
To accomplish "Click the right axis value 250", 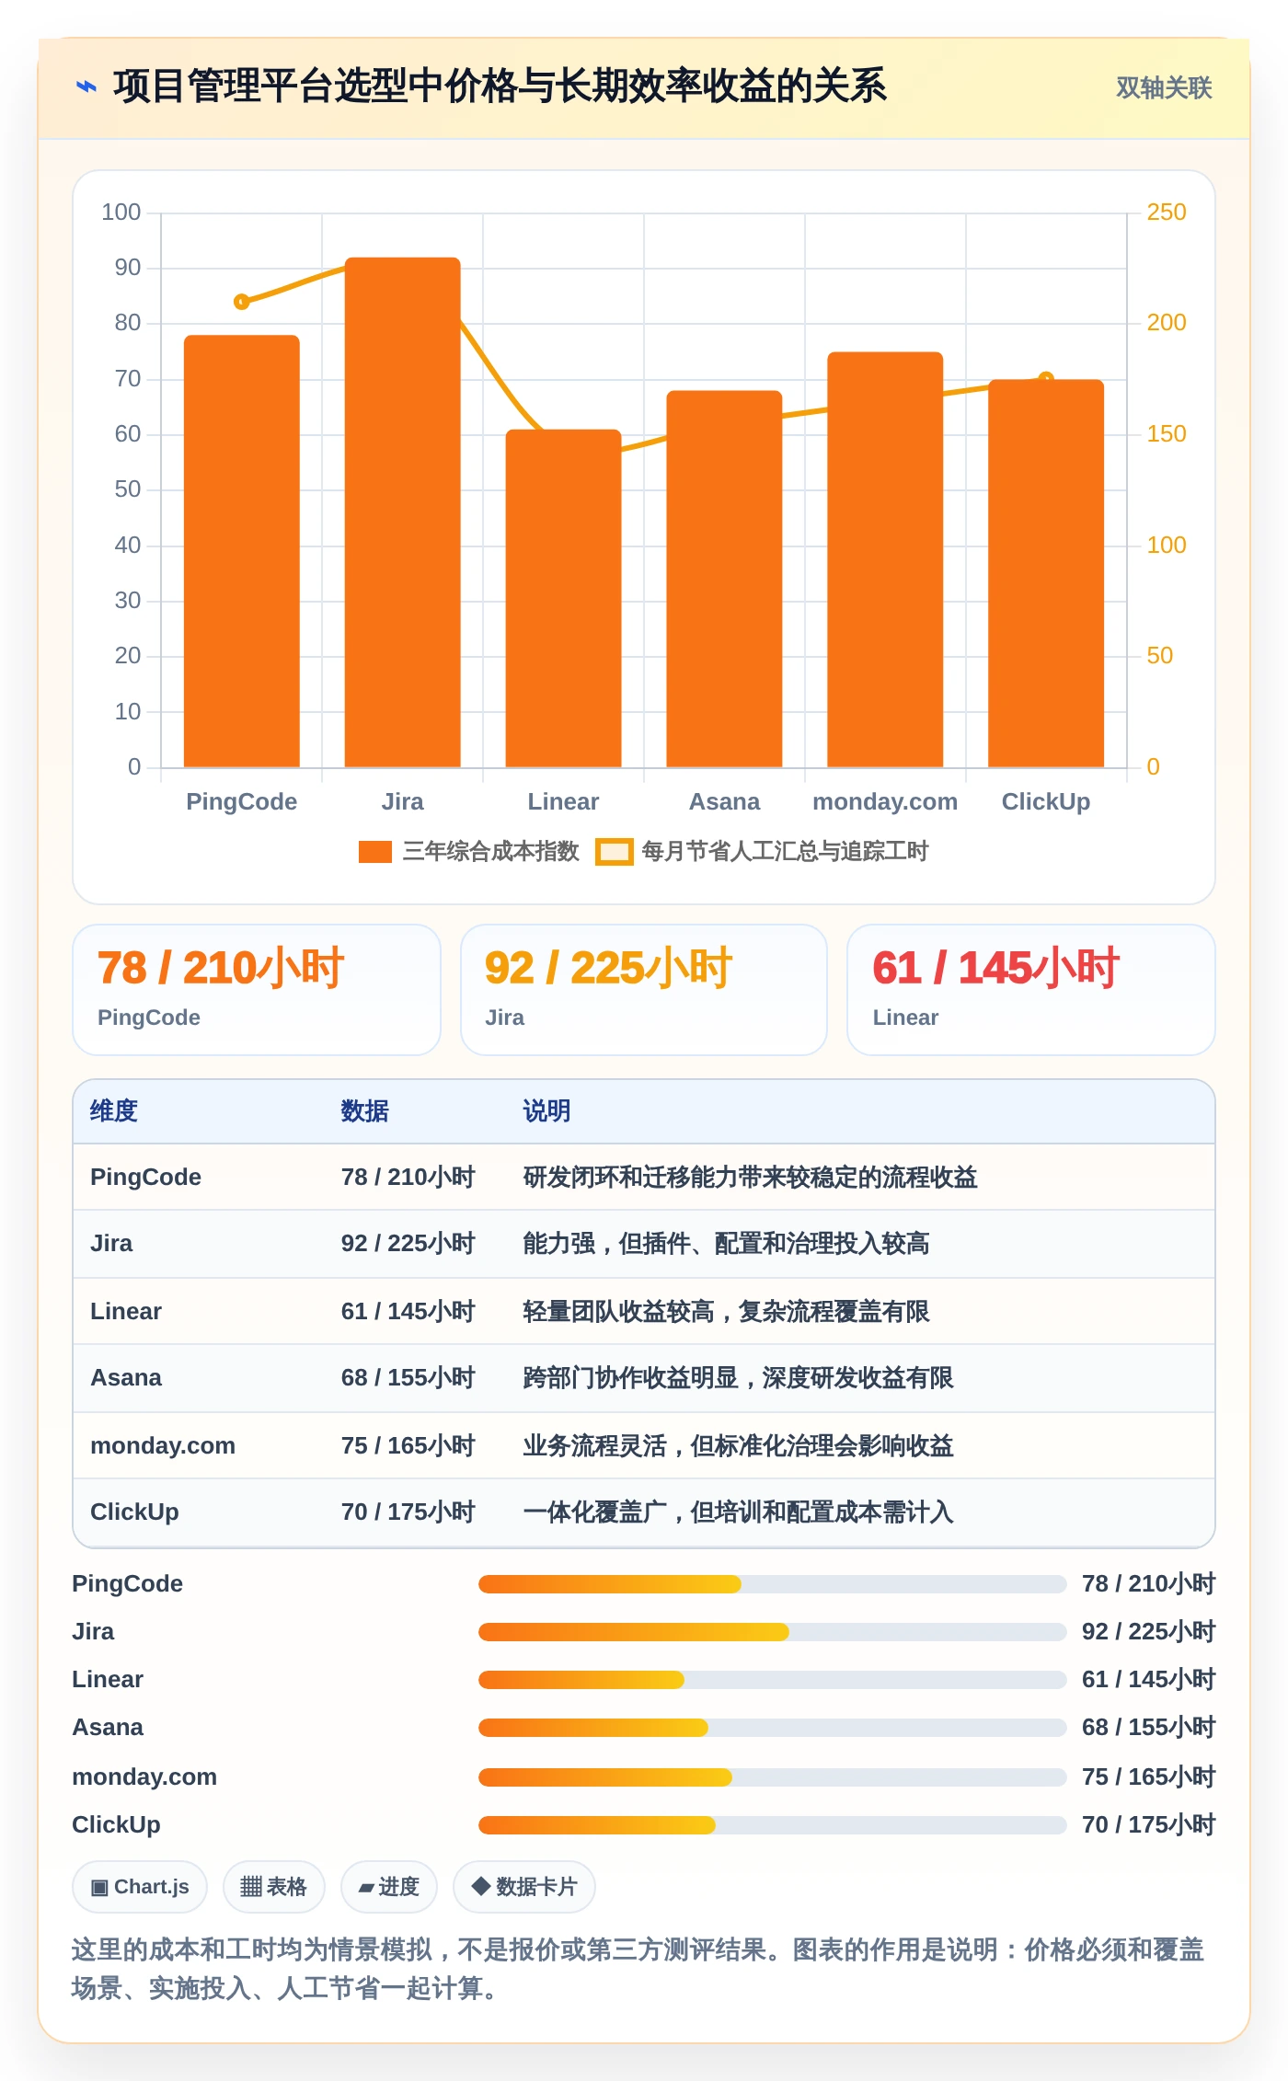I will (1167, 213).
